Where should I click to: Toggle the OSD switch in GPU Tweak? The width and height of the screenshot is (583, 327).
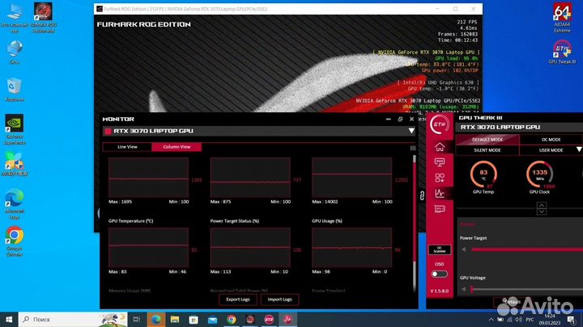[439, 274]
